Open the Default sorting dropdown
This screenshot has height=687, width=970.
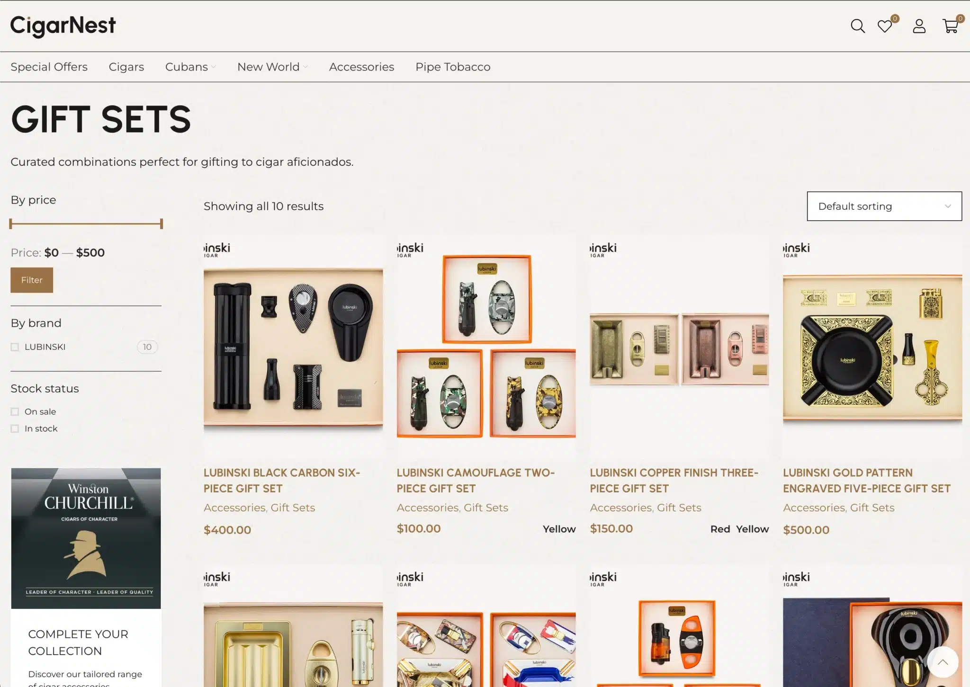[x=884, y=206]
